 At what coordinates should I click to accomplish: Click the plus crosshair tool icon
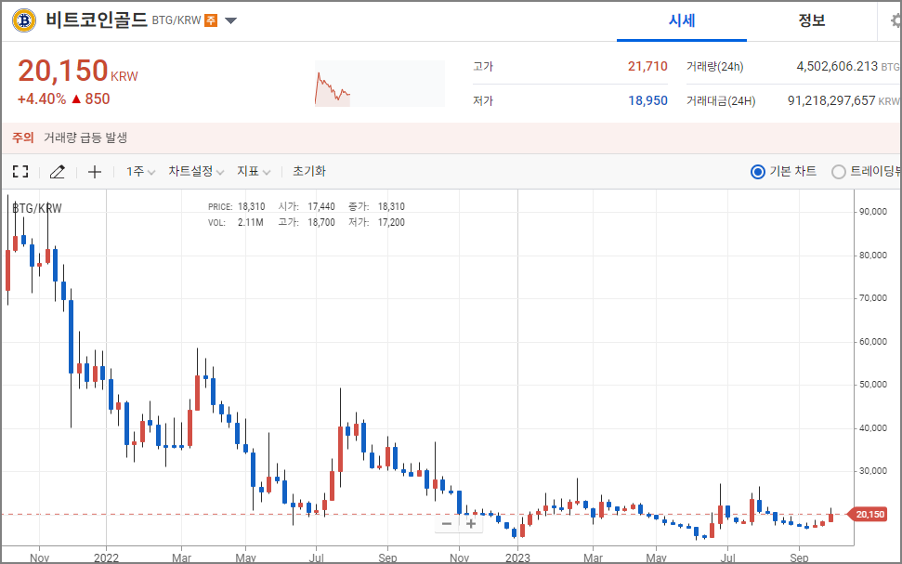coord(95,172)
